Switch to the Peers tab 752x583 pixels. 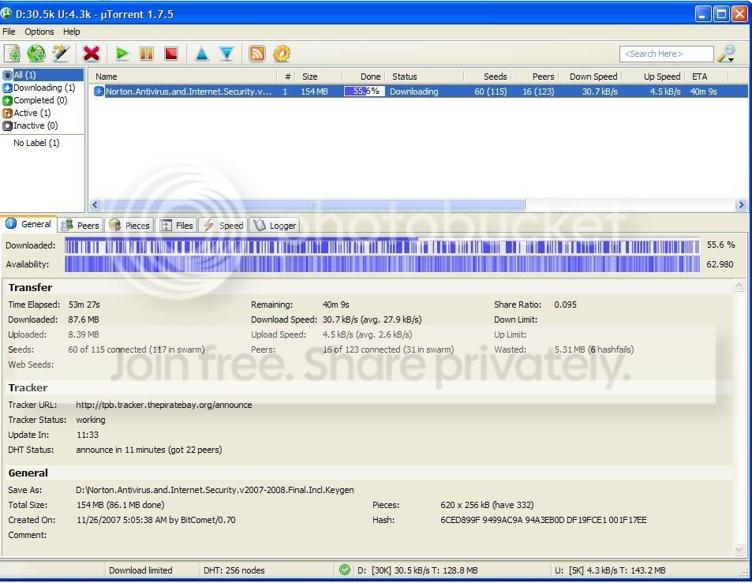click(x=80, y=226)
